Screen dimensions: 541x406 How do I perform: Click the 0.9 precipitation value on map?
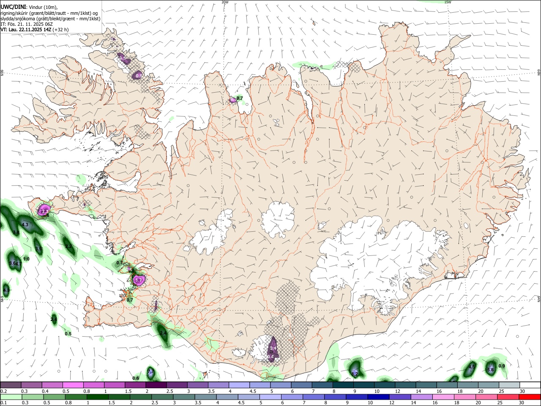pyautogui.click(x=502, y=366)
